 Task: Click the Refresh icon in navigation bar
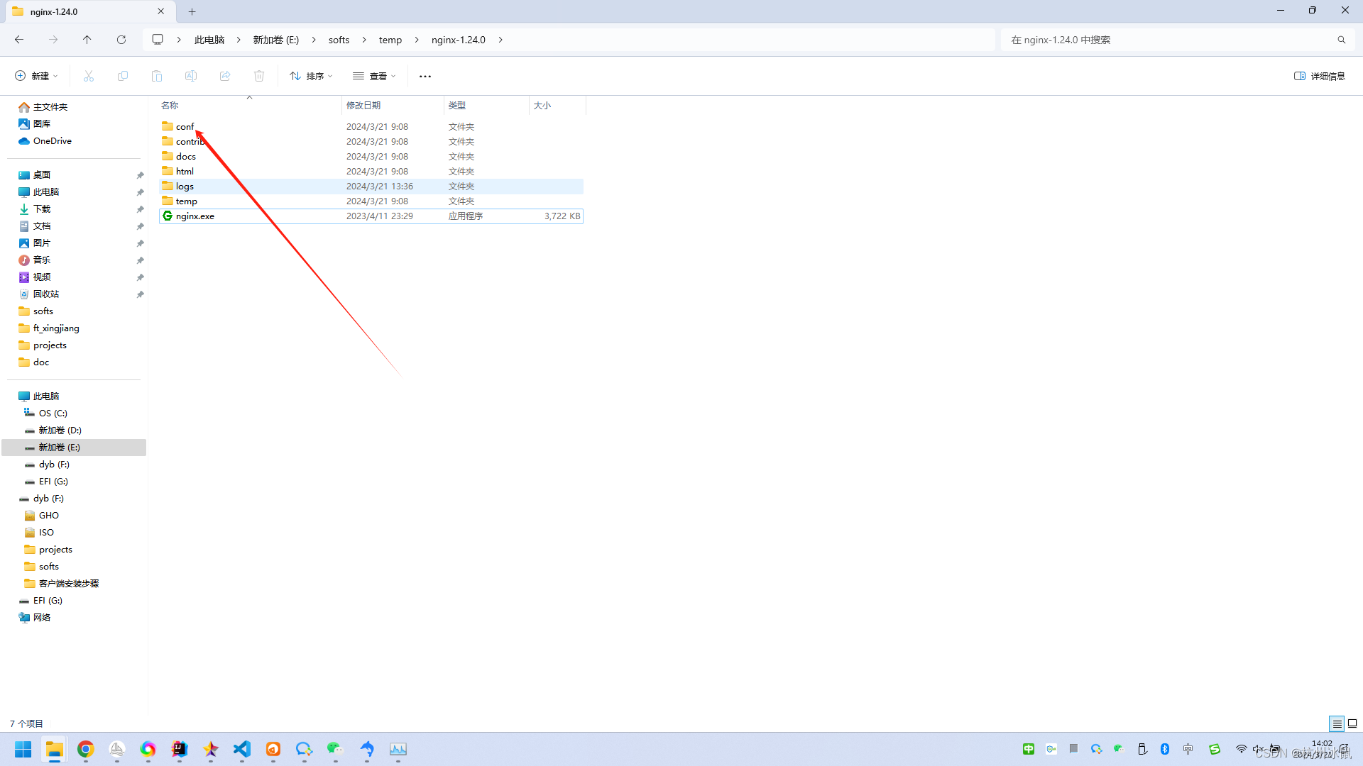click(x=121, y=40)
